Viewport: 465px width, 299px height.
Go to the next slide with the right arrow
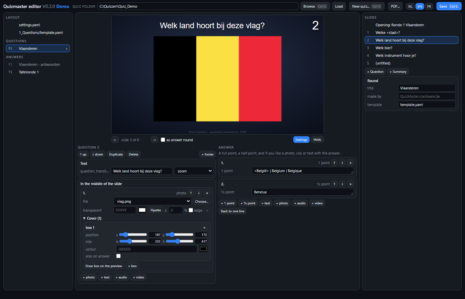point(154,140)
